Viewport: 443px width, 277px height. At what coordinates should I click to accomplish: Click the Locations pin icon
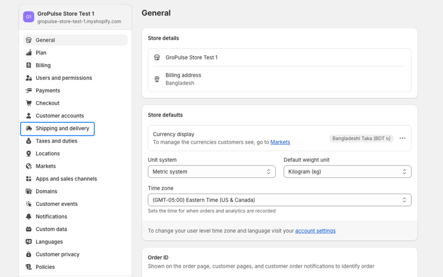click(x=29, y=154)
